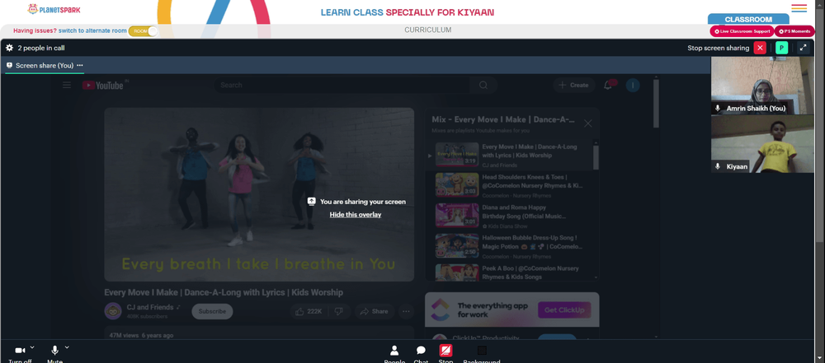Click 2 people in call label
Screen dimensions: 825x363
[x=41, y=48]
